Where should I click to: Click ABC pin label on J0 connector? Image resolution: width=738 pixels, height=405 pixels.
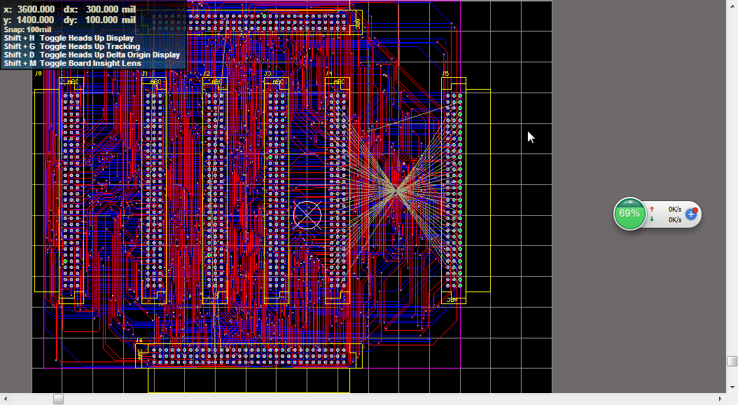point(73,82)
